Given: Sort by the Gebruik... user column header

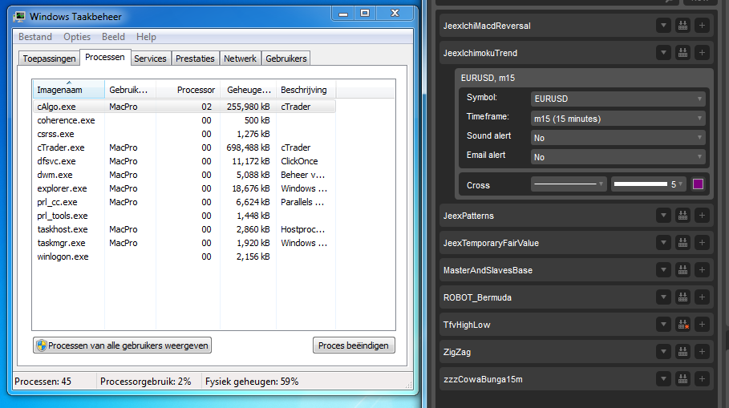Looking at the screenshot, I should [130, 90].
